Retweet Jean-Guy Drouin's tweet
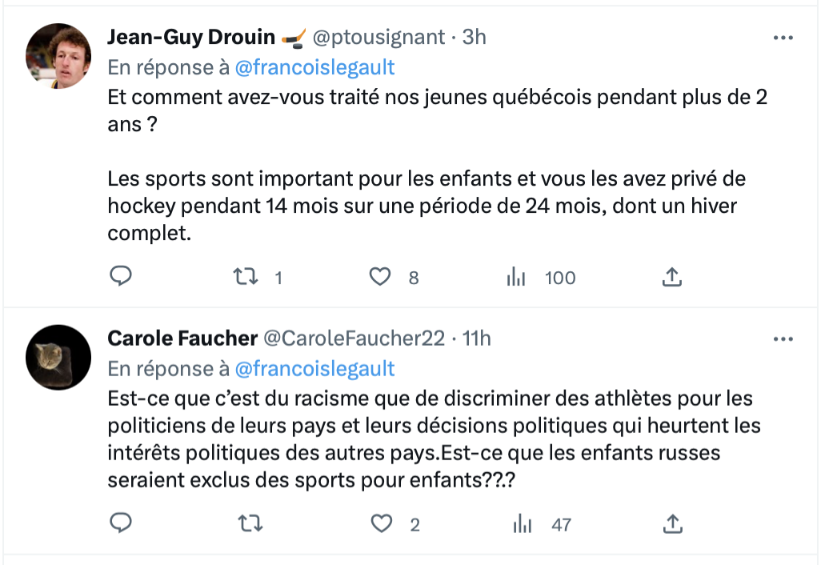 (245, 277)
